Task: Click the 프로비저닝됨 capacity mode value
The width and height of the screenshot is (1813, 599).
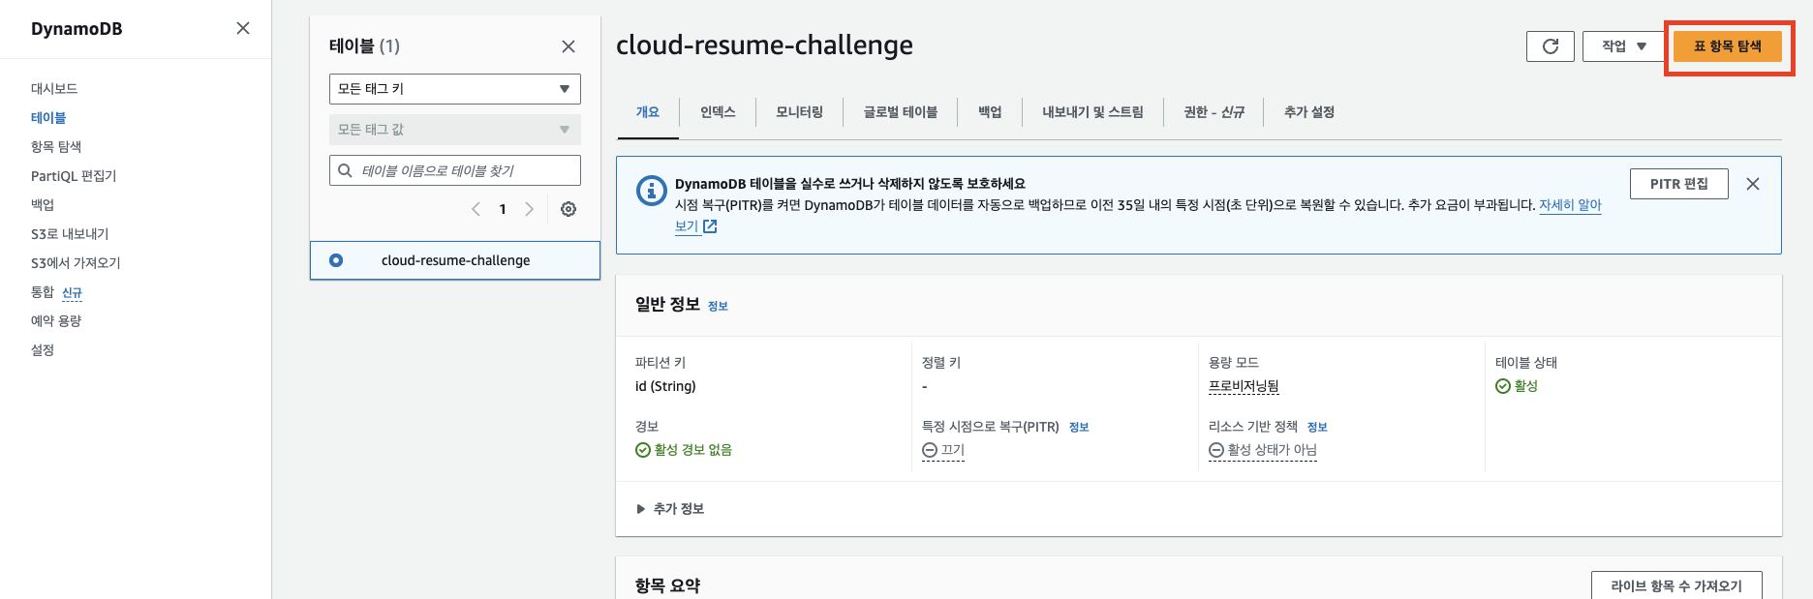Action: pyautogui.click(x=1244, y=386)
